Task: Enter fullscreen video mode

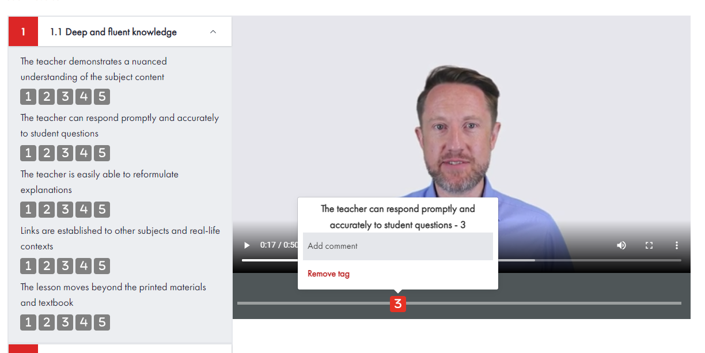Action: (649, 245)
